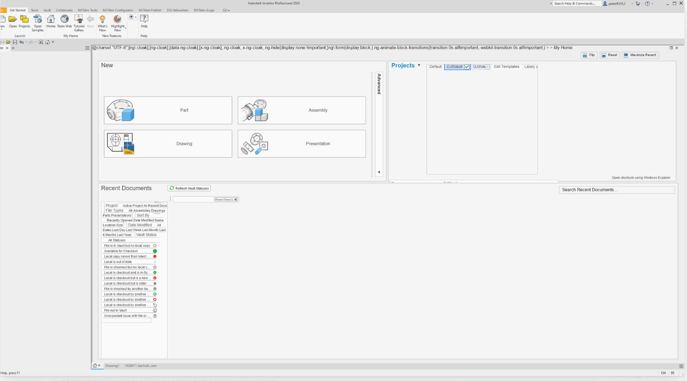The height and width of the screenshot is (381, 687).
Task: Collapse the Advanced panel arrow
Action: click(x=379, y=172)
